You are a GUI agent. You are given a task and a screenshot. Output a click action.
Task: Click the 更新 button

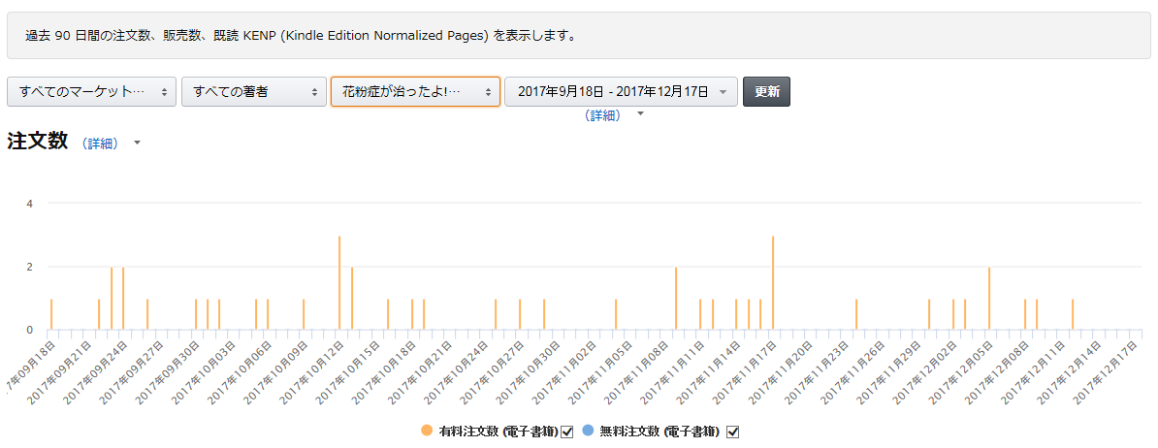click(766, 91)
